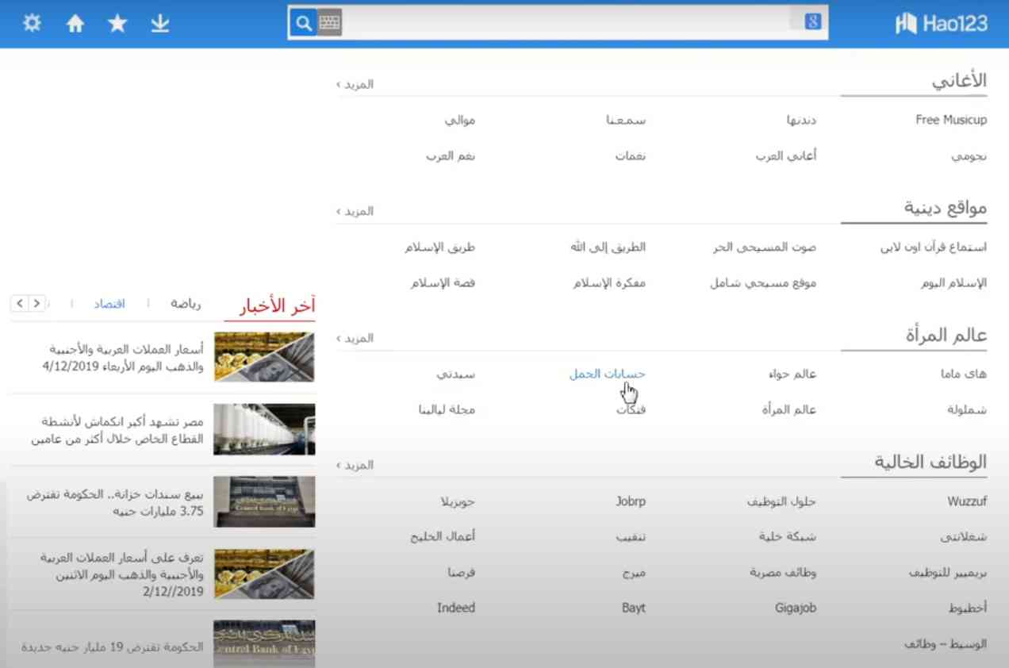Viewport: 1009px width, 668px height.
Task: Open the bank building thumbnail for بيع سندات خزانة
Action: (264, 501)
